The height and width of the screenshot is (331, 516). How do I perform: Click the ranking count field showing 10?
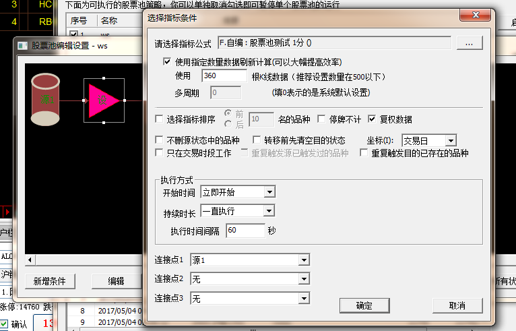click(261, 119)
